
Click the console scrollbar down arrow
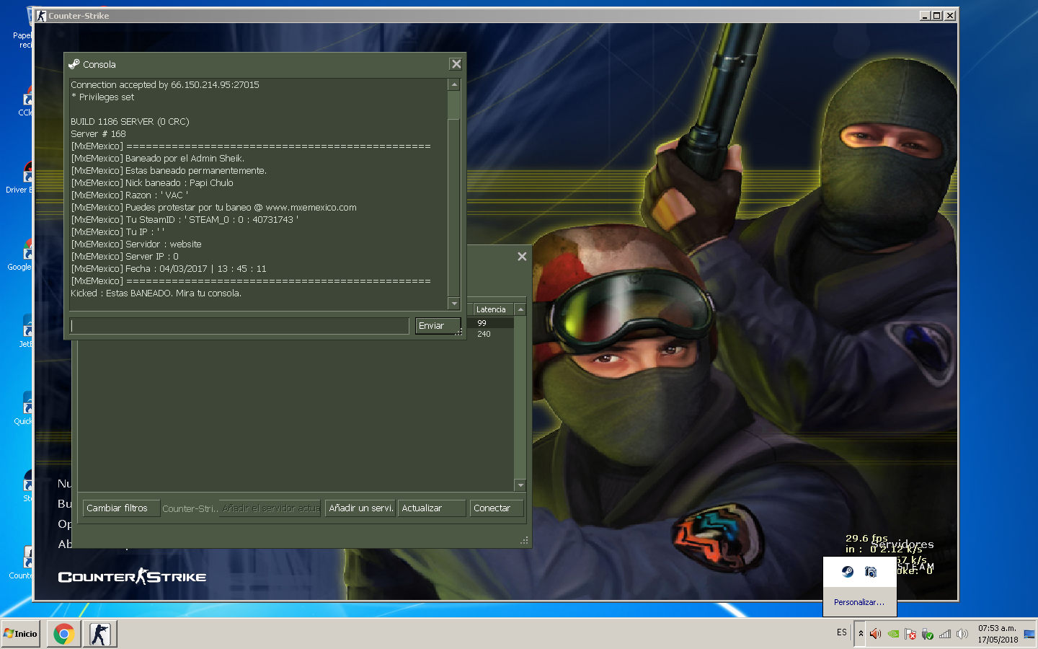pyautogui.click(x=454, y=304)
